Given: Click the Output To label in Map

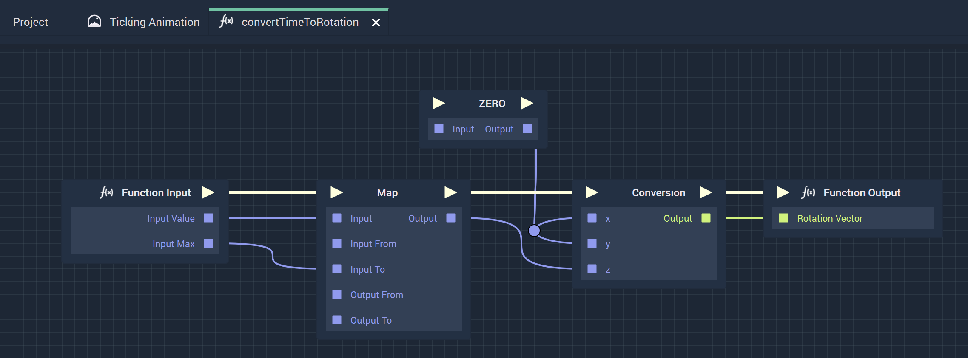Looking at the screenshot, I should [371, 320].
